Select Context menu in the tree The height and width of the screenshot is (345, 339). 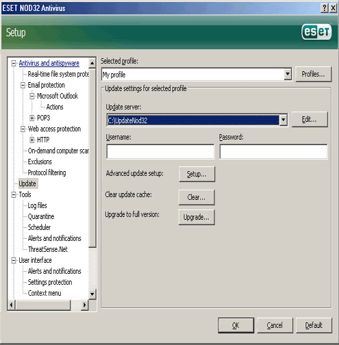coord(45,293)
